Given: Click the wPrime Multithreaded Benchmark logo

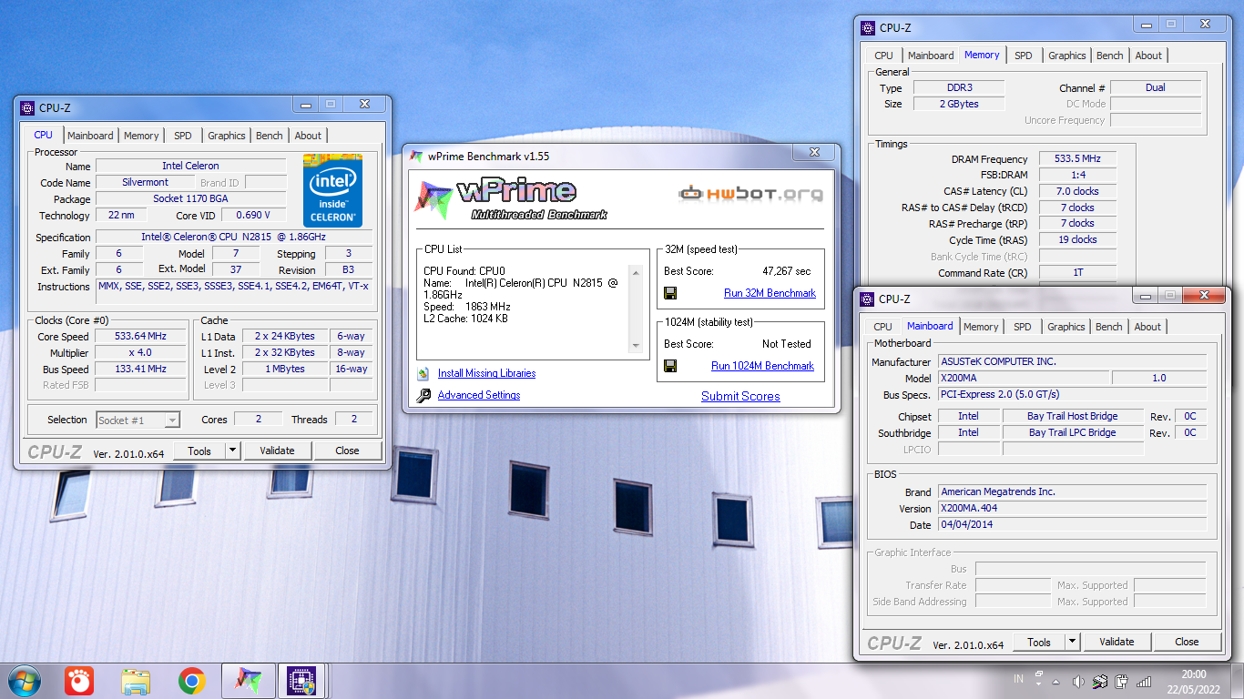Looking at the screenshot, I should tap(511, 200).
